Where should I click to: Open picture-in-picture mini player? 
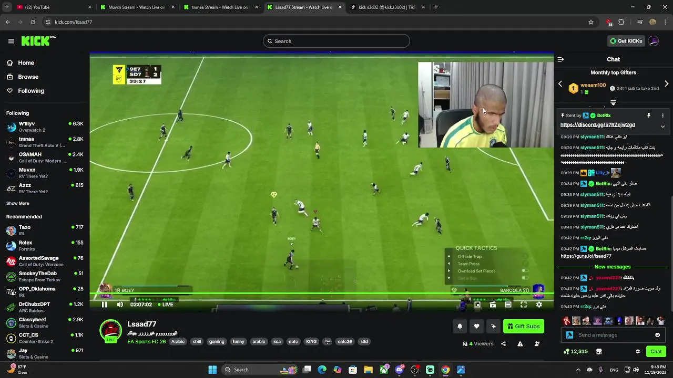477,304
